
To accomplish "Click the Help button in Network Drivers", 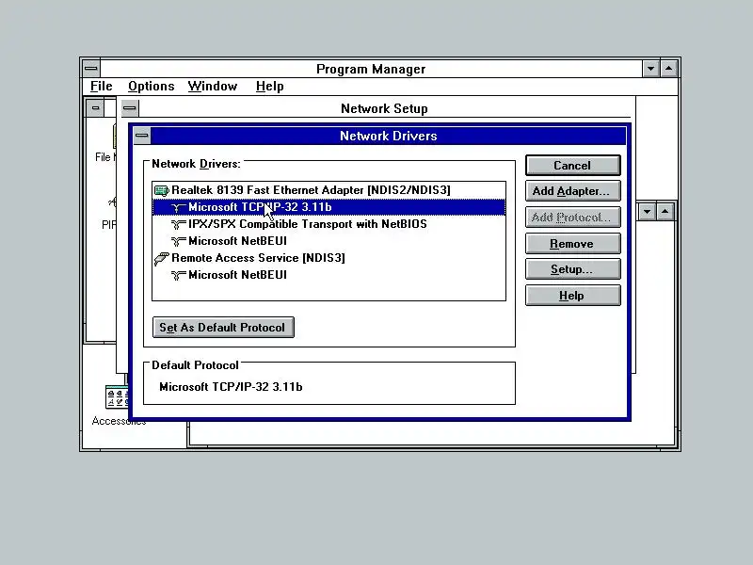I will point(572,296).
